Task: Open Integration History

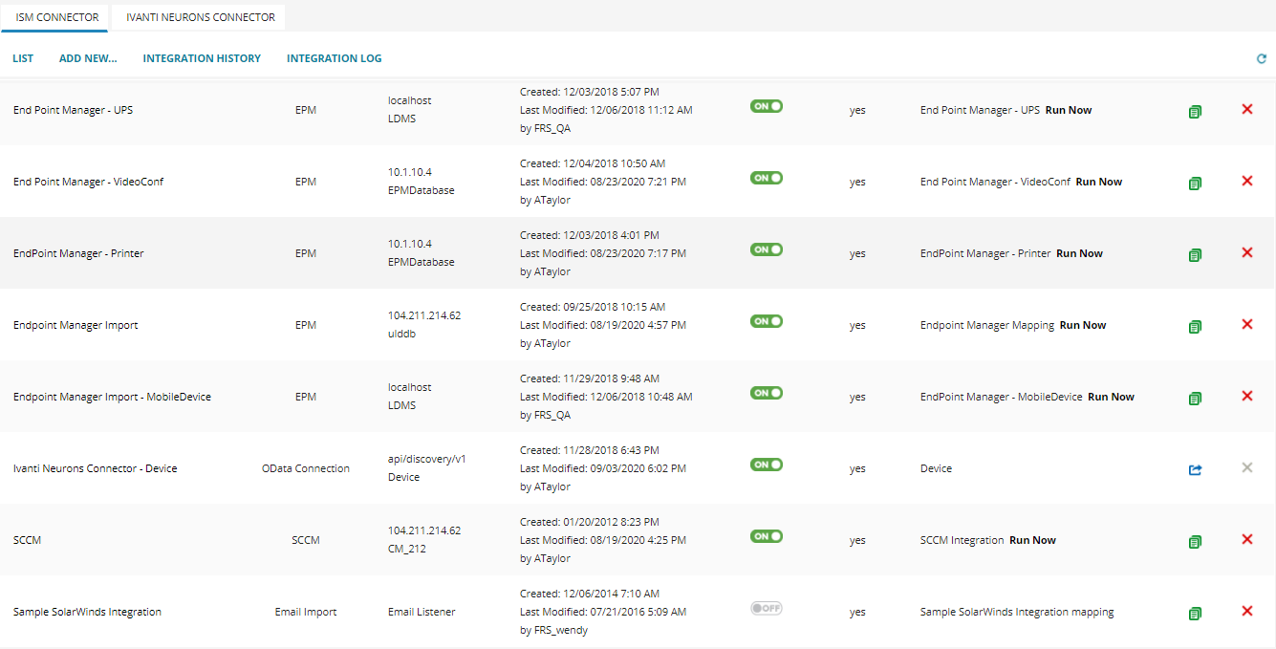Action: click(x=202, y=58)
